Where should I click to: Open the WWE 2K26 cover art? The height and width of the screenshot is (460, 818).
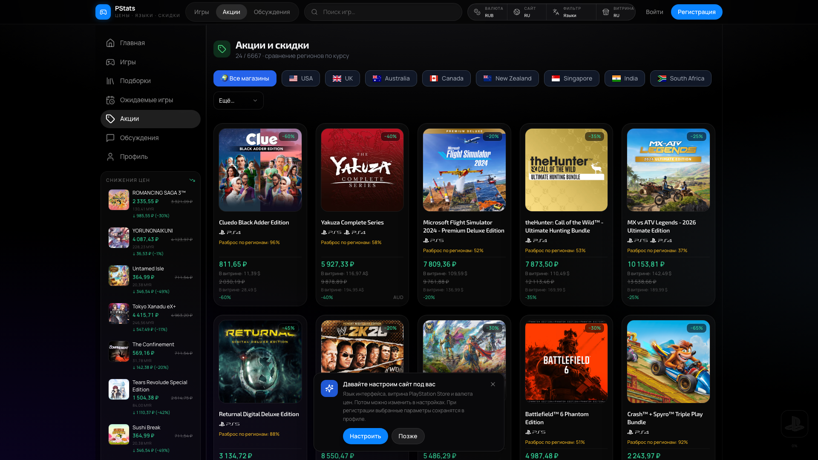[362, 347]
